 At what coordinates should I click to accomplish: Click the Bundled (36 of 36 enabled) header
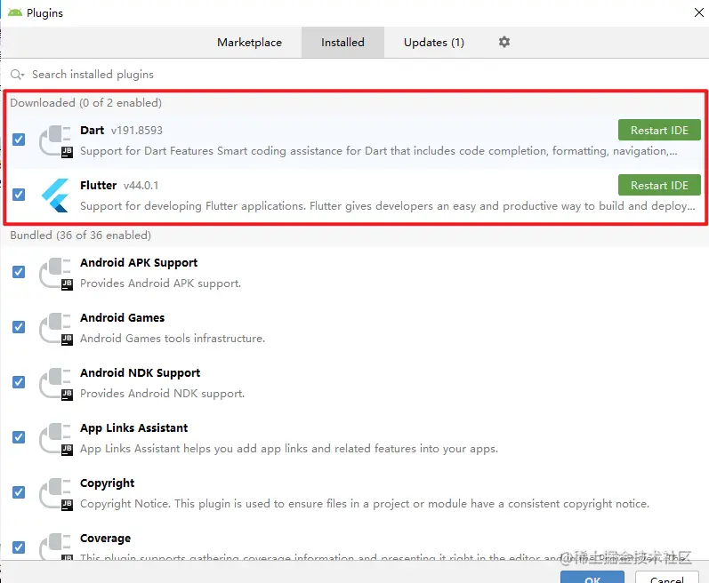80,236
